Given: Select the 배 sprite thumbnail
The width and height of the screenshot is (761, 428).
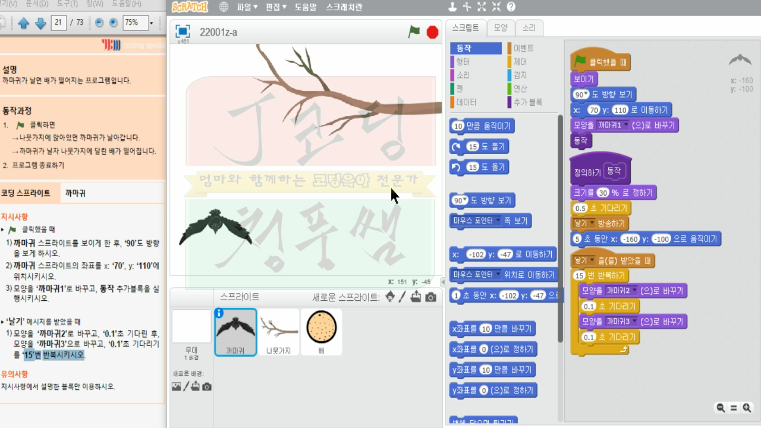Looking at the screenshot, I should 321,331.
